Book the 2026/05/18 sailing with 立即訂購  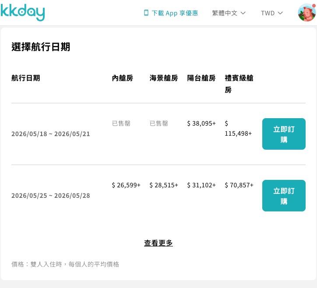coord(284,134)
